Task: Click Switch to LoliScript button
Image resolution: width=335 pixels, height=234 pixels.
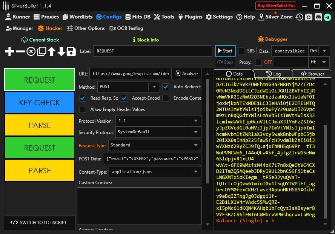Action: point(39,222)
